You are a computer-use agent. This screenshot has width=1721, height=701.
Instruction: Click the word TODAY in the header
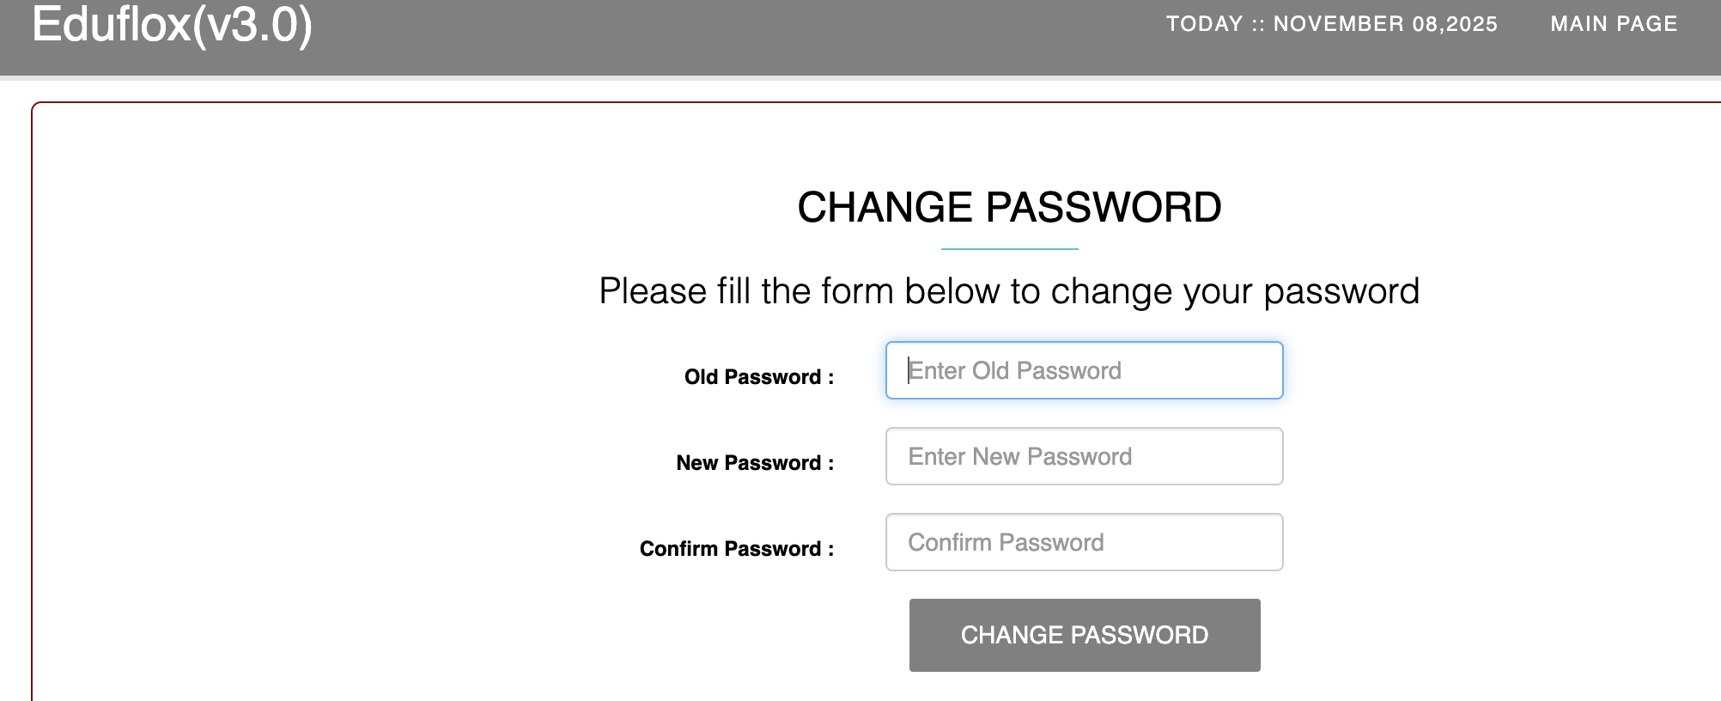1204,24
